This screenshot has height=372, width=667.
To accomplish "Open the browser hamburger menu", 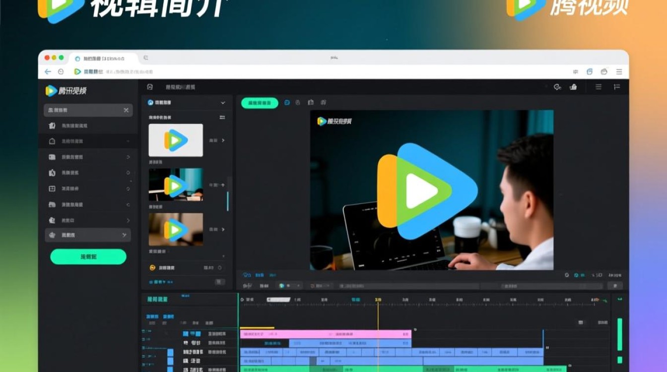I will pyautogui.click(x=619, y=72).
